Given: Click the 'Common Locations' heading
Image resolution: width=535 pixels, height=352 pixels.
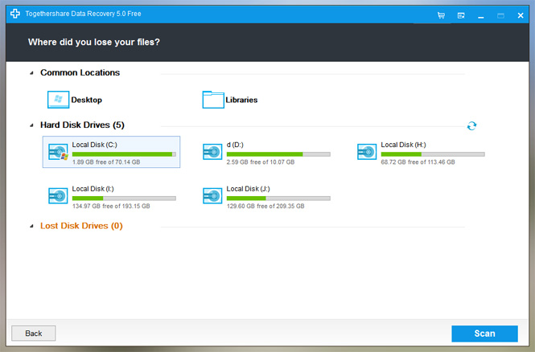Looking at the screenshot, I should point(80,72).
